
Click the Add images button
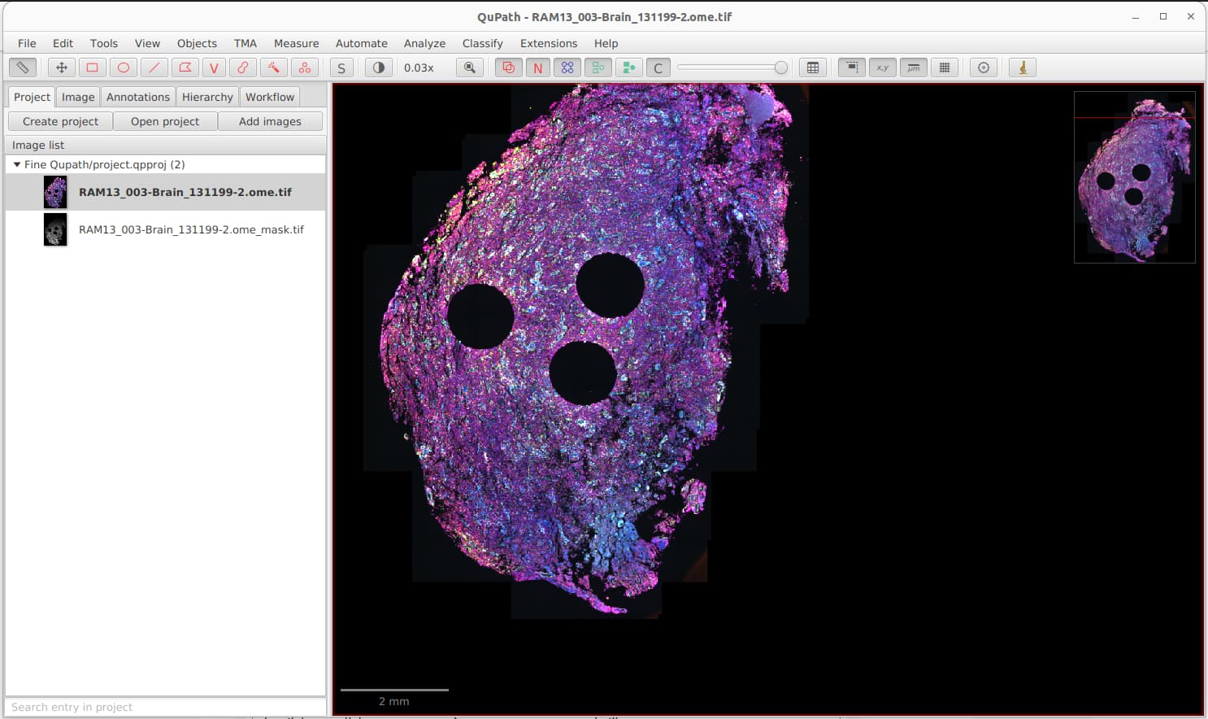coord(270,120)
